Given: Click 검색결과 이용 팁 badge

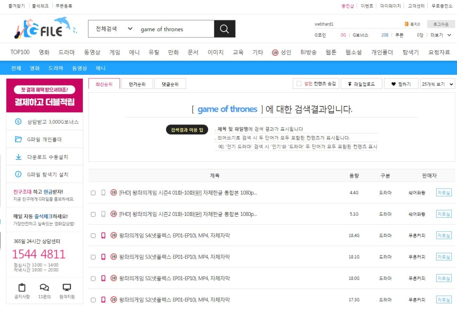Looking at the screenshot, I should pos(187,130).
